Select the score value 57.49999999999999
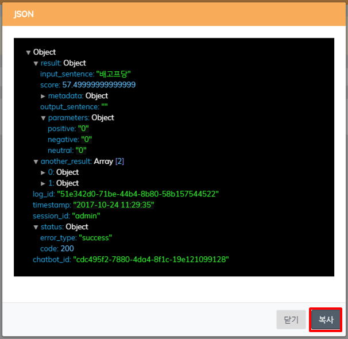 pos(99,85)
